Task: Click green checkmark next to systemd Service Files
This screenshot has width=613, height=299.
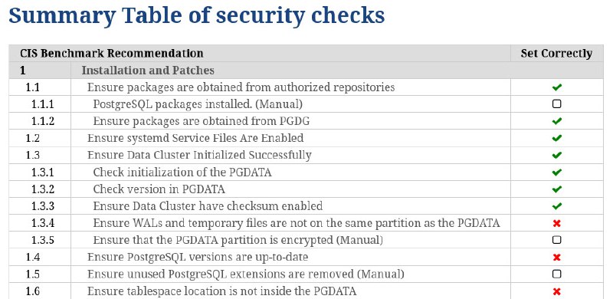Action: (x=557, y=138)
